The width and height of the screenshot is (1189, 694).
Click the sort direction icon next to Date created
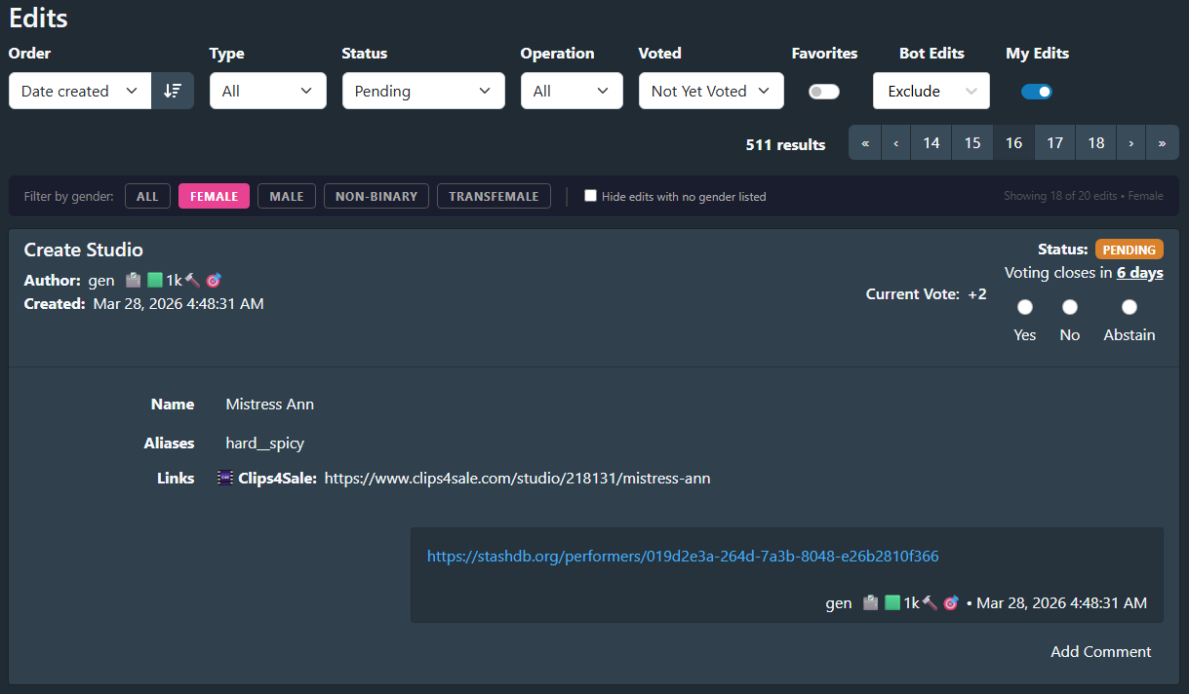173,91
